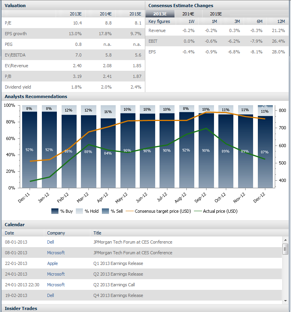Viewport: 291px width, 312px height.
Task: Click the Consensus target price legend entry
Action: click(x=158, y=211)
